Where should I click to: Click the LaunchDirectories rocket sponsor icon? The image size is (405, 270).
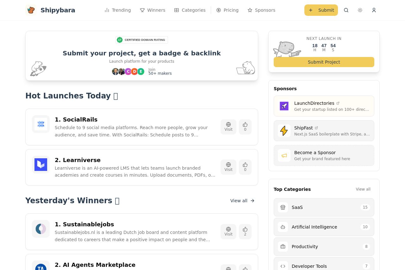(284, 106)
